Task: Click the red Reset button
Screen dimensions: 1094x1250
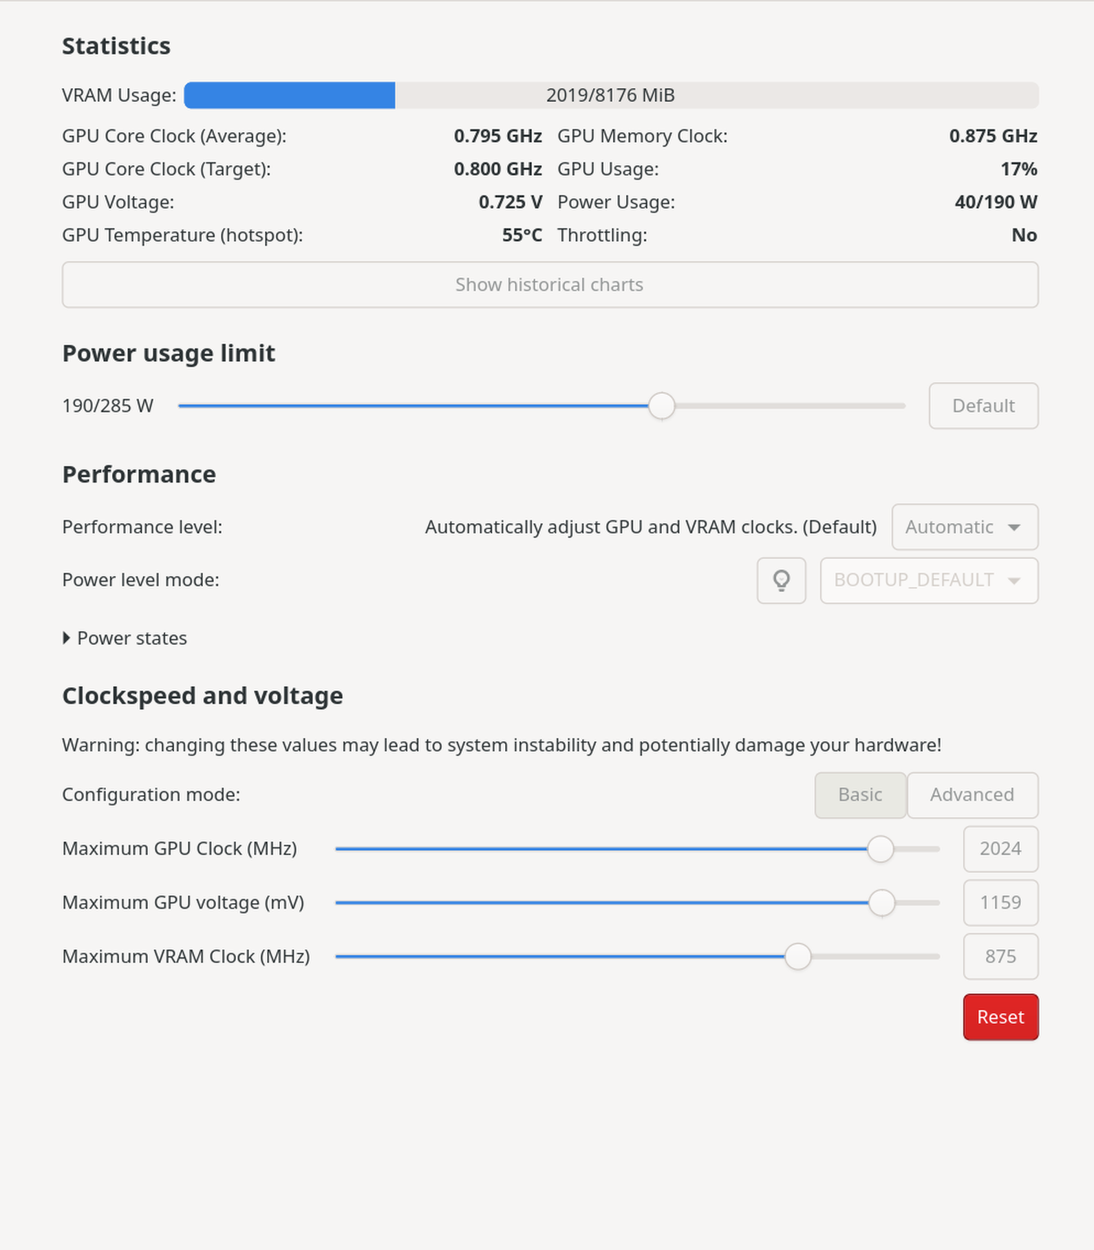Action: coord(1000,1017)
